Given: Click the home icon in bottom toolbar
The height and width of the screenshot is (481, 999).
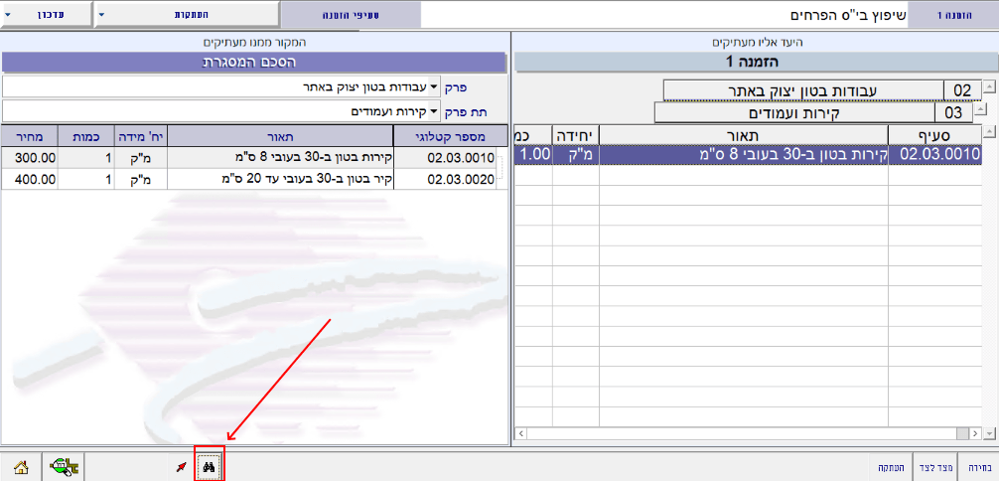Looking at the screenshot, I should pyautogui.click(x=20, y=466).
